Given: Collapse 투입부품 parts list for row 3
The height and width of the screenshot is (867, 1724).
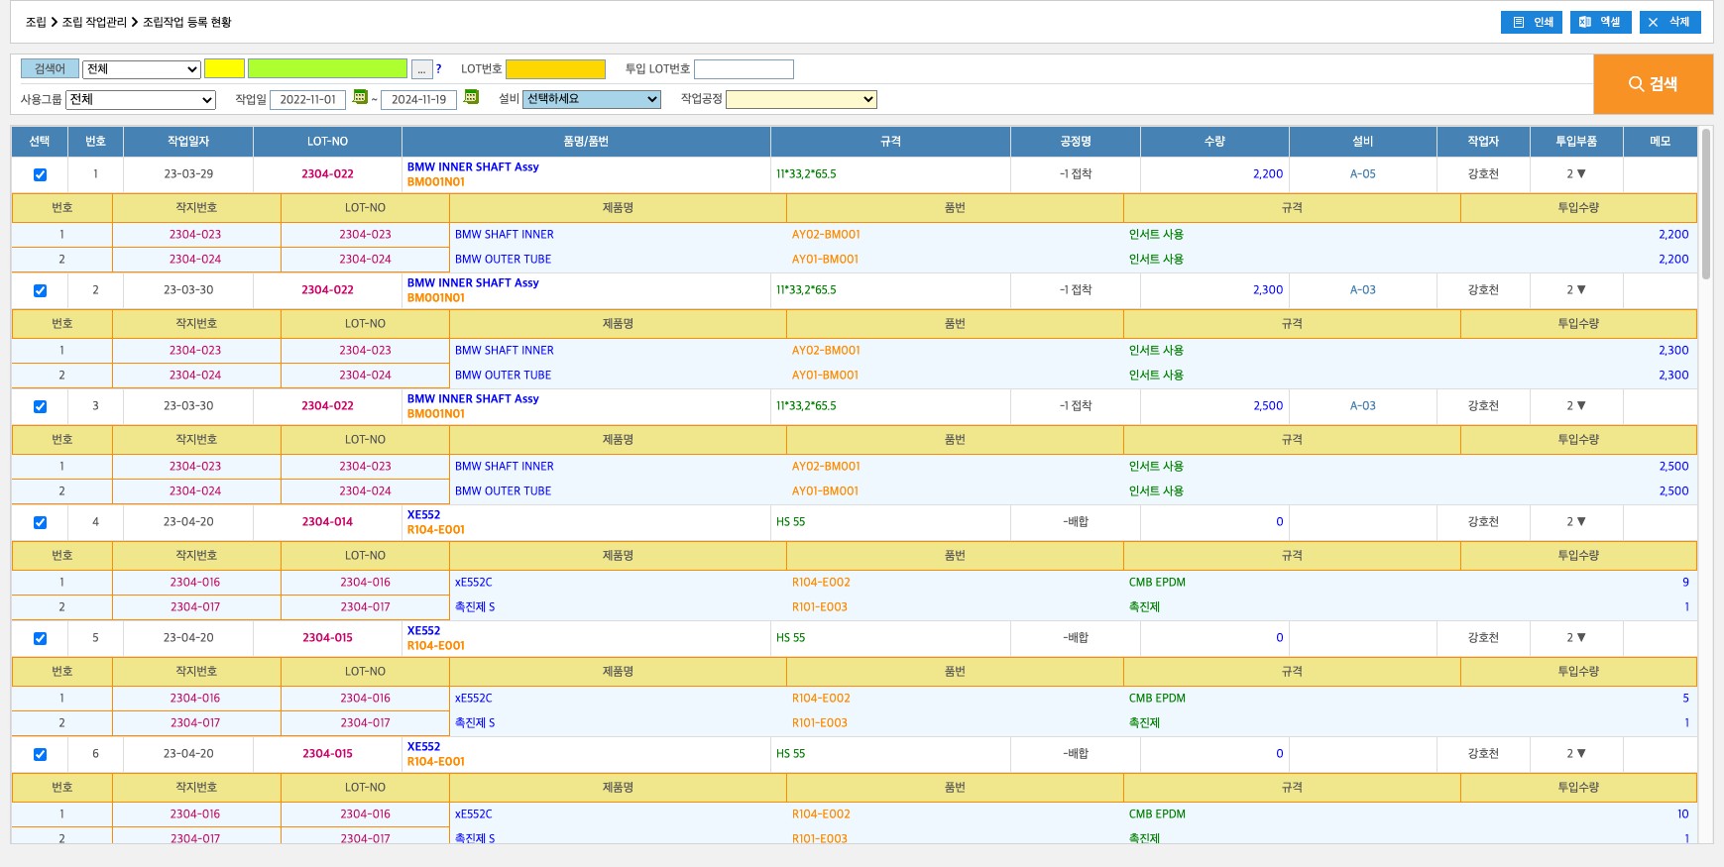Looking at the screenshot, I should (x=1575, y=406).
